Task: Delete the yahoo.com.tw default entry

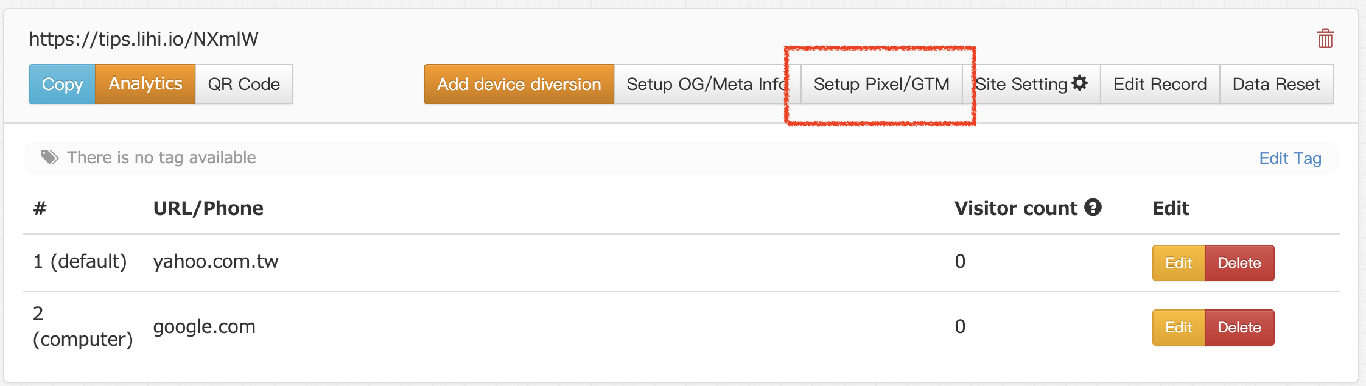Action: (x=1239, y=263)
